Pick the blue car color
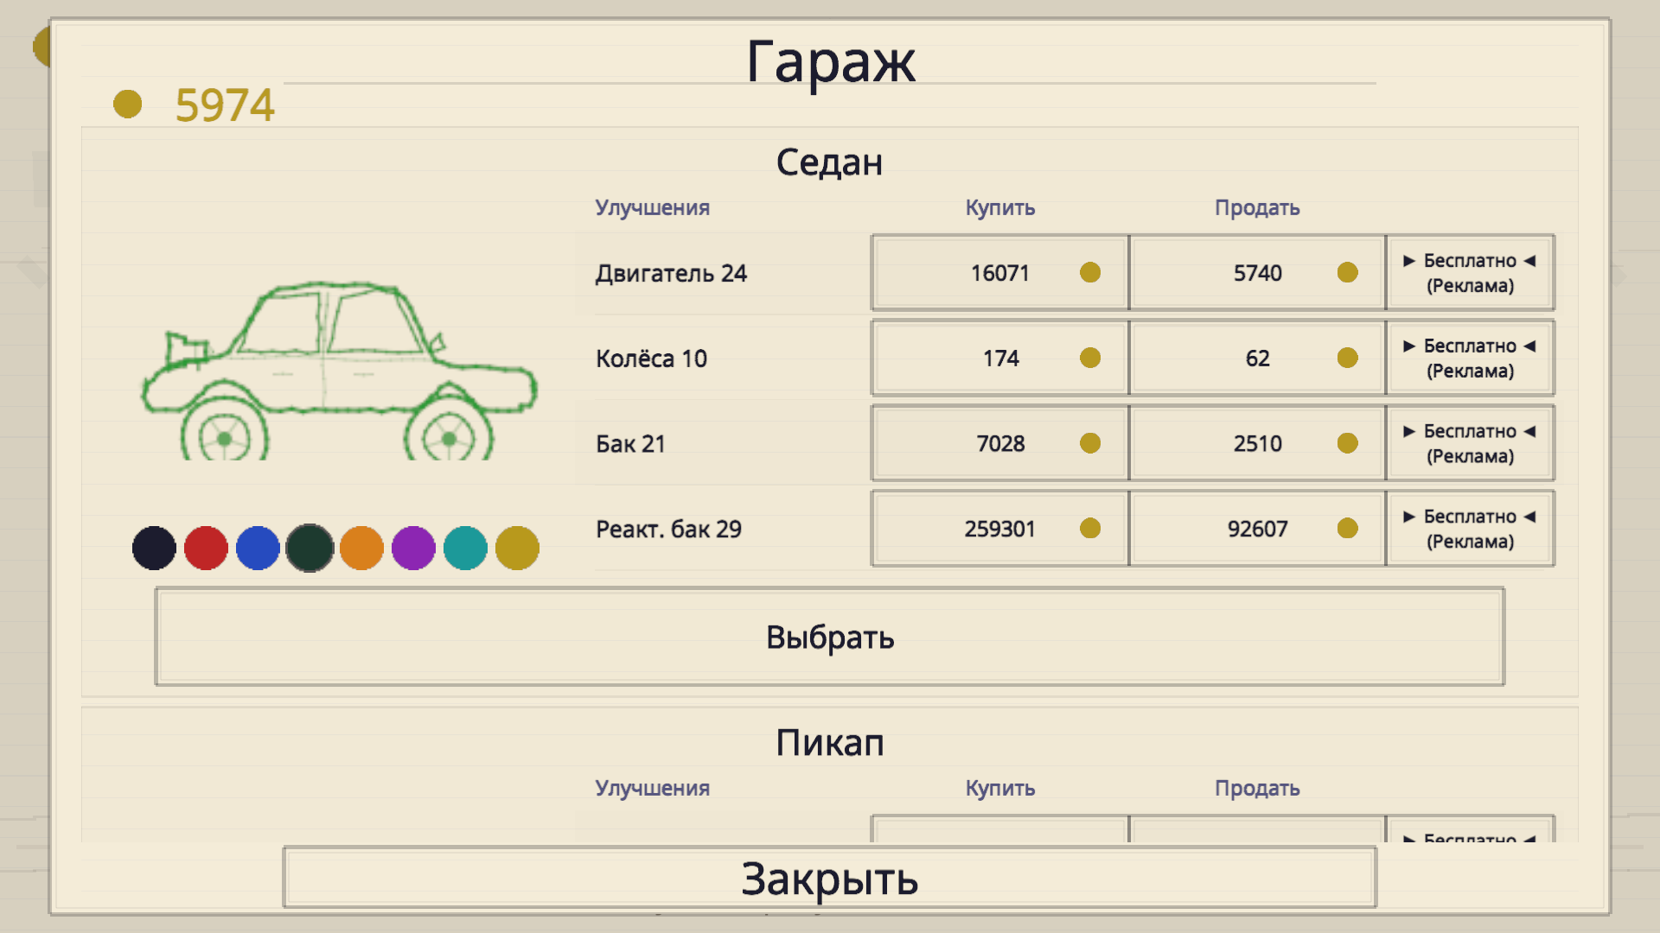1660x933 pixels. [x=258, y=548]
